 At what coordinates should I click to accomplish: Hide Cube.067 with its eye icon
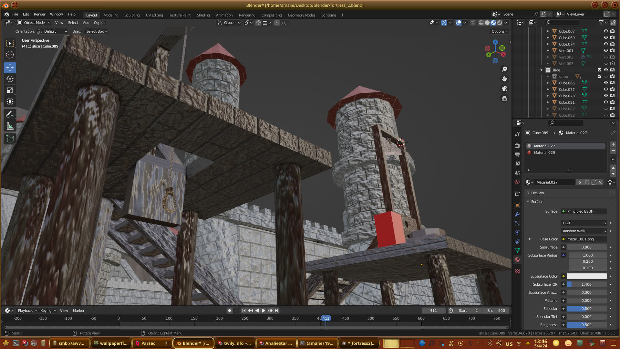pyautogui.click(x=606, y=31)
